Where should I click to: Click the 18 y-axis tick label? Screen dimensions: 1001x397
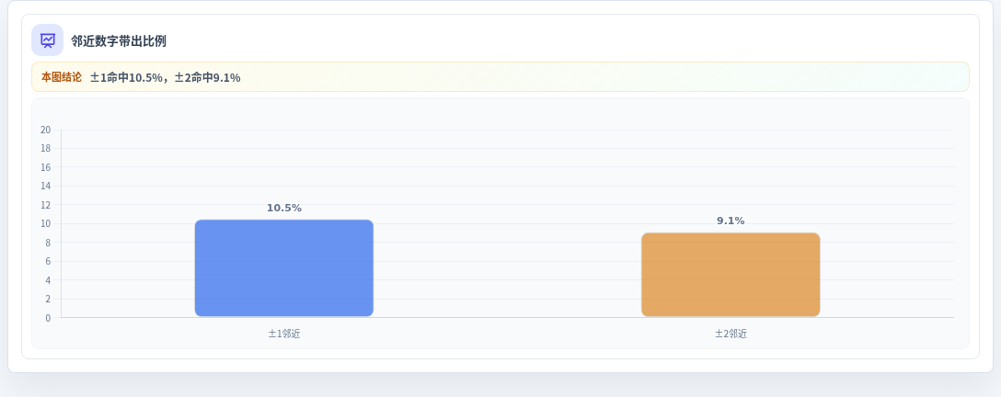(x=45, y=149)
